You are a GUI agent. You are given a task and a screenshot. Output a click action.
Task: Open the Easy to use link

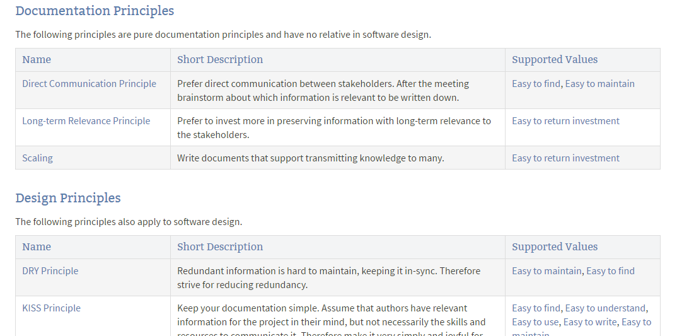pyautogui.click(x=535, y=322)
